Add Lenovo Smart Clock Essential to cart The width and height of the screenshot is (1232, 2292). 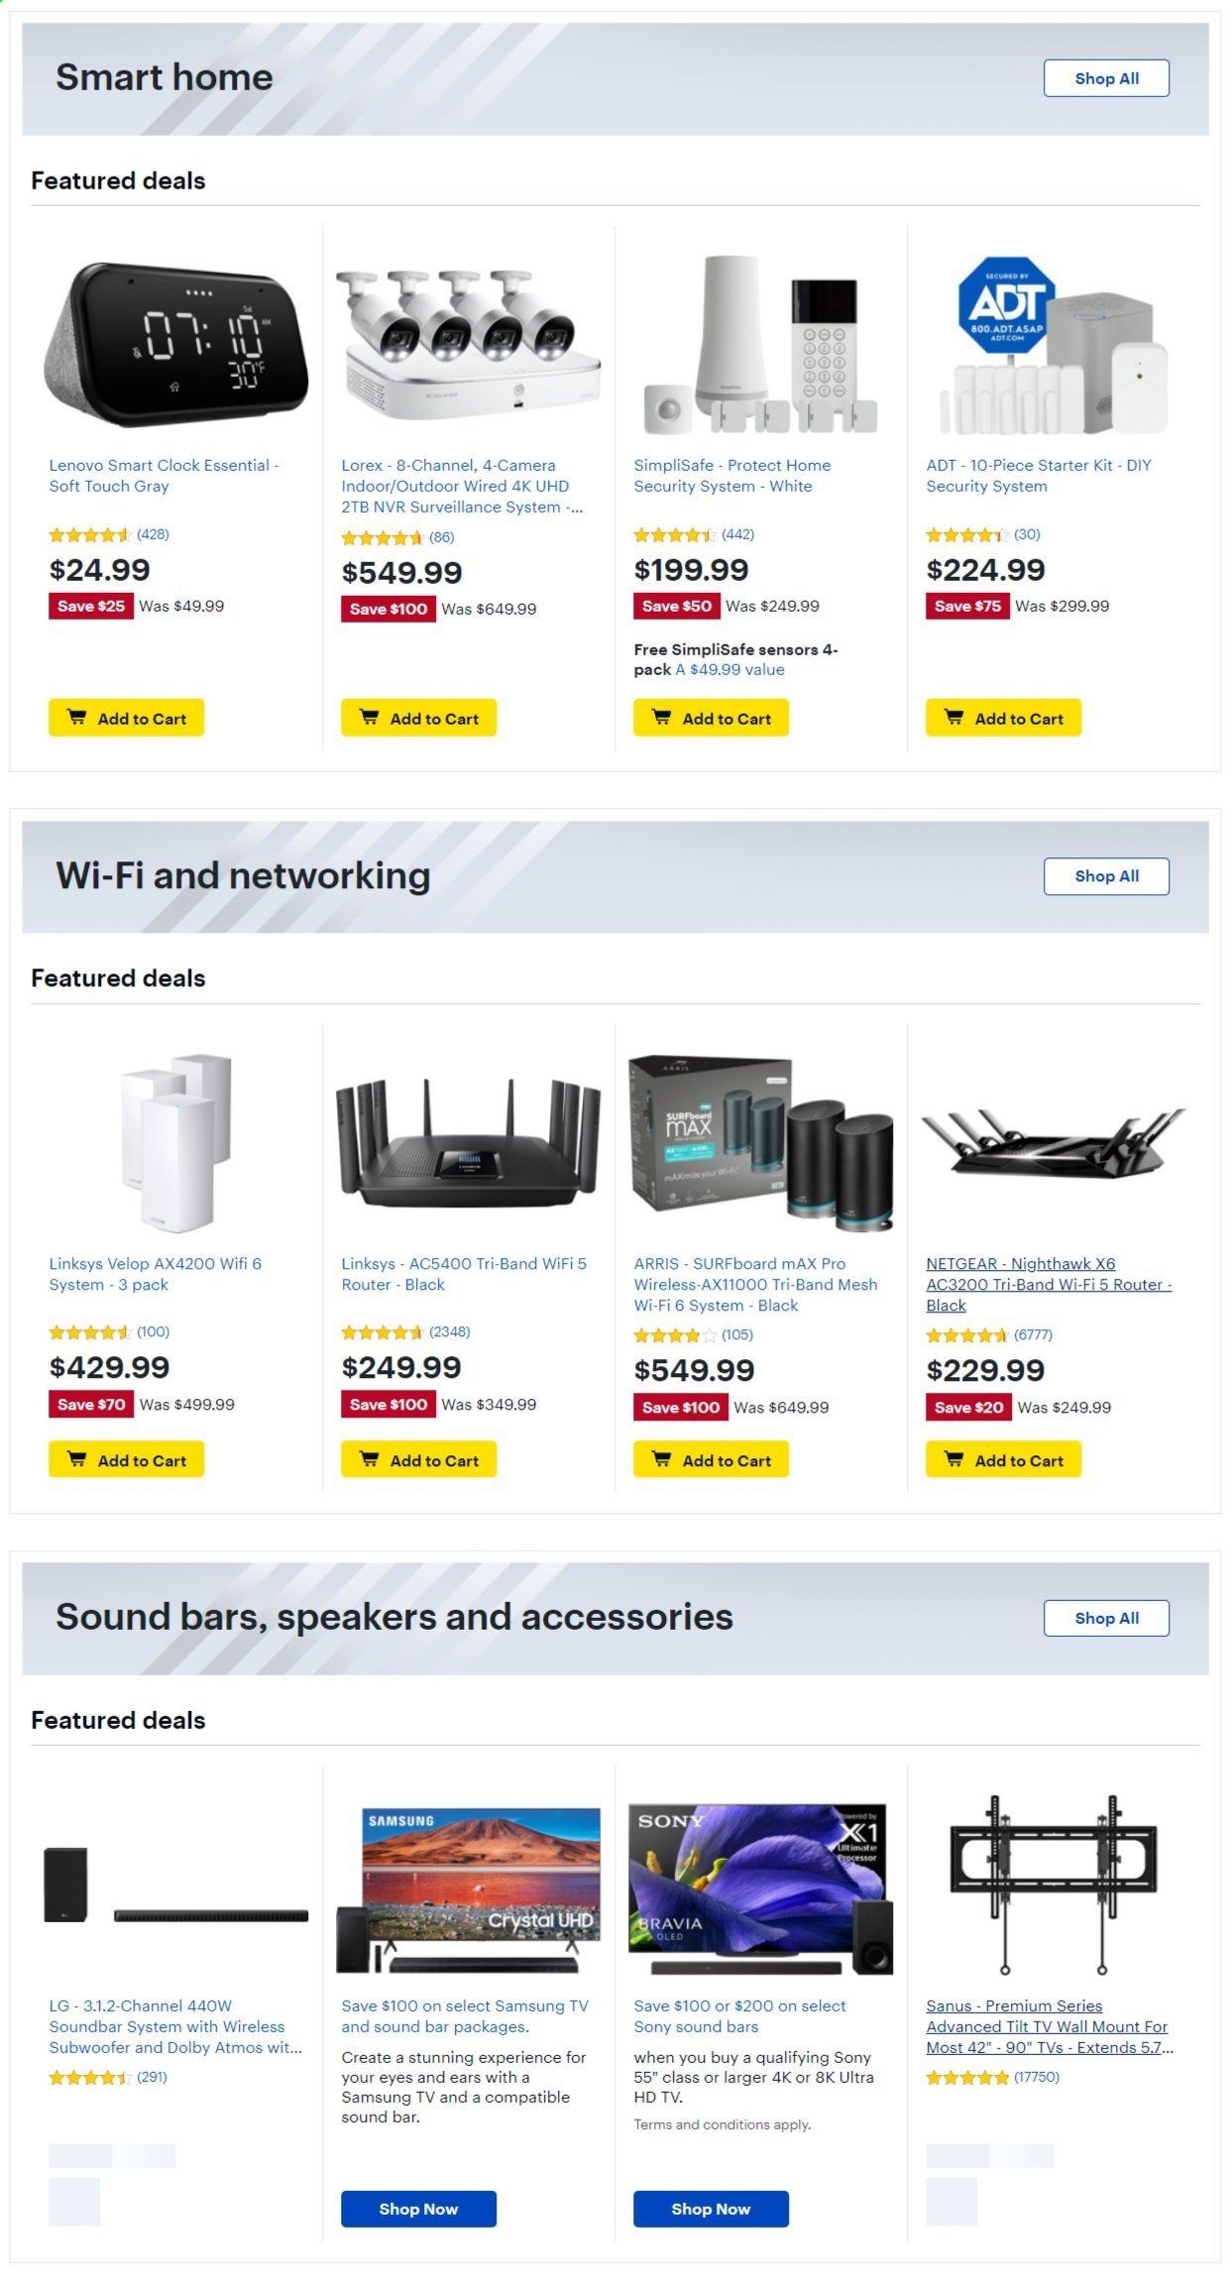click(x=126, y=718)
